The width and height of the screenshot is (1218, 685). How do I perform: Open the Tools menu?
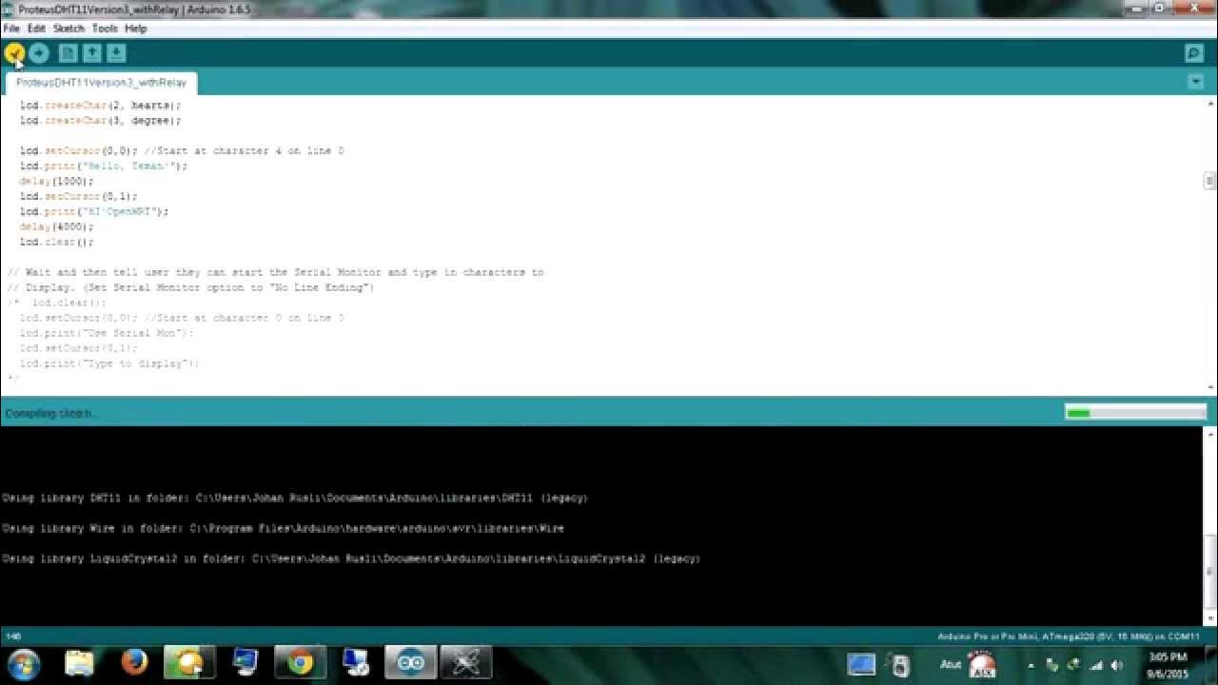(x=105, y=29)
